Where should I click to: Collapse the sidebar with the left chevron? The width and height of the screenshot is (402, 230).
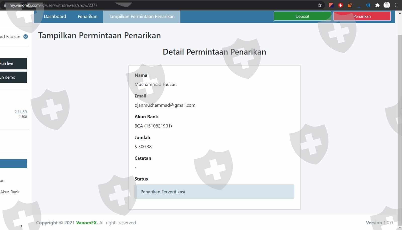pos(22,226)
